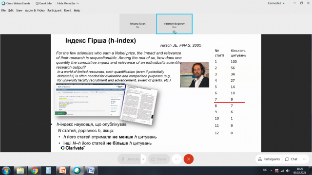Image resolution: width=312 pixels, height=175 pixels.
Task: Open File Explorer from the taskbar
Action: click(x=20, y=171)
